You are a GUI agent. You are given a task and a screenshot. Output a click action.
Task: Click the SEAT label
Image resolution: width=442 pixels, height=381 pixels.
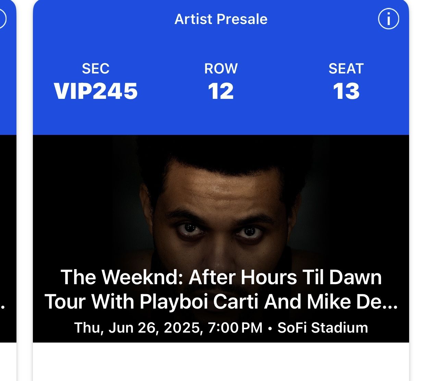coord(346,69)
